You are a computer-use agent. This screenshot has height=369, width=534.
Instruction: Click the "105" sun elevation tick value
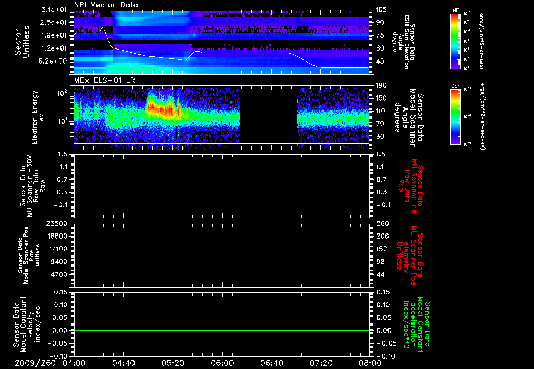[380, 10]
